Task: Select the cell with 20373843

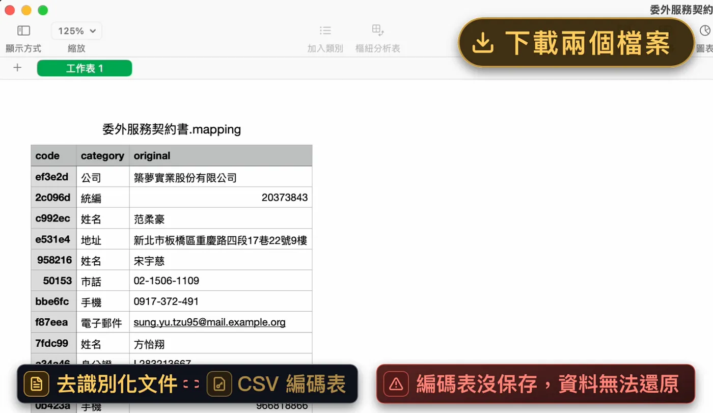Action: pyautogui.click(x=221, y=198)
